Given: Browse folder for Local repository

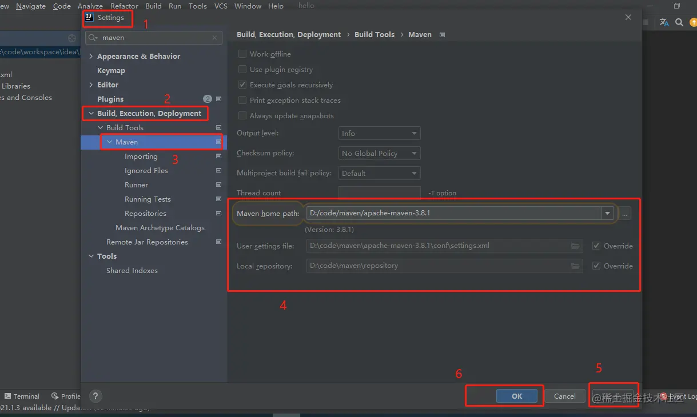Looking at the screenshot, I should pyautogui.click(x=575, y=266).
